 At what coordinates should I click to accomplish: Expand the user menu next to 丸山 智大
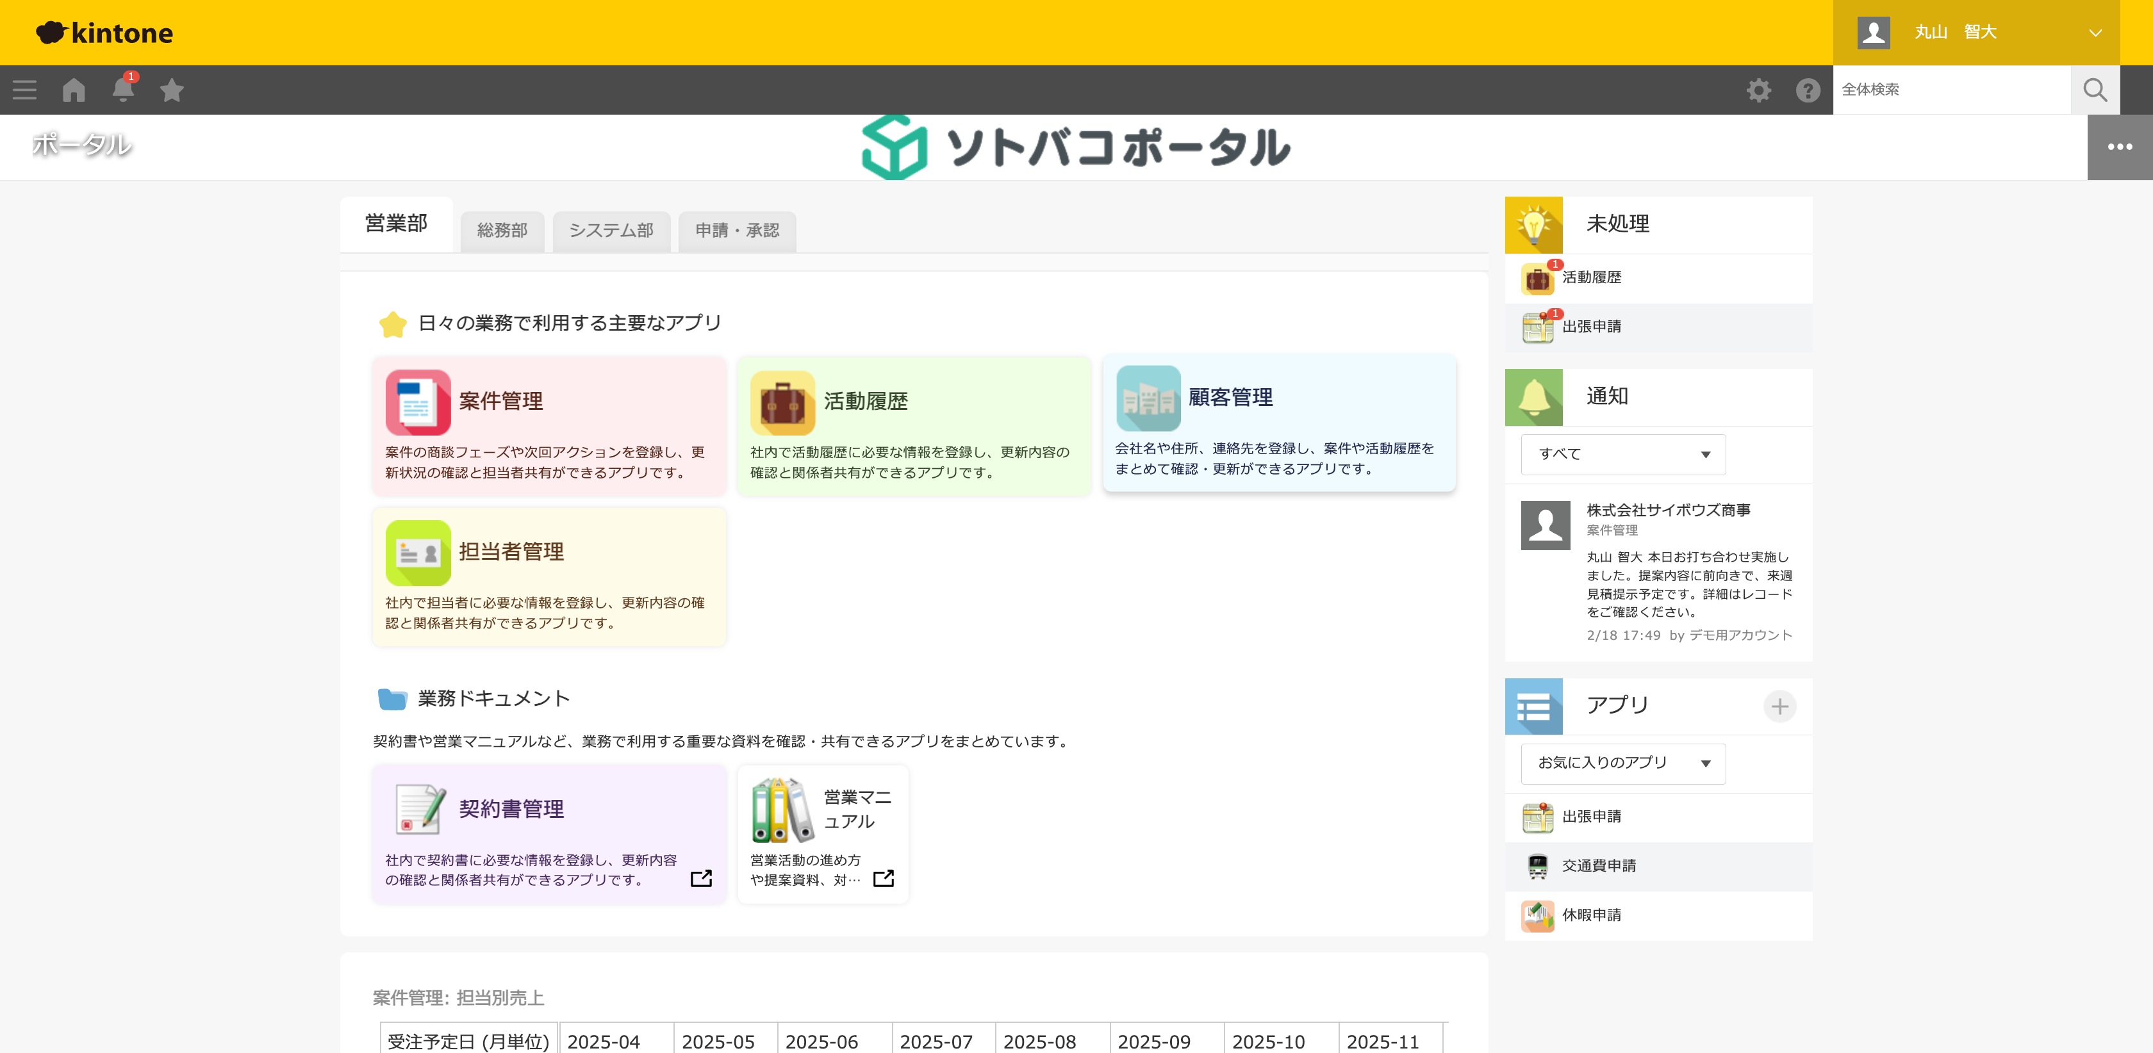(2095, 33)
